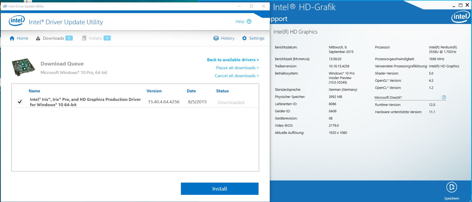Open the Settings page
The width and height of the screenshot is (472, 202).
pos(257,38)
